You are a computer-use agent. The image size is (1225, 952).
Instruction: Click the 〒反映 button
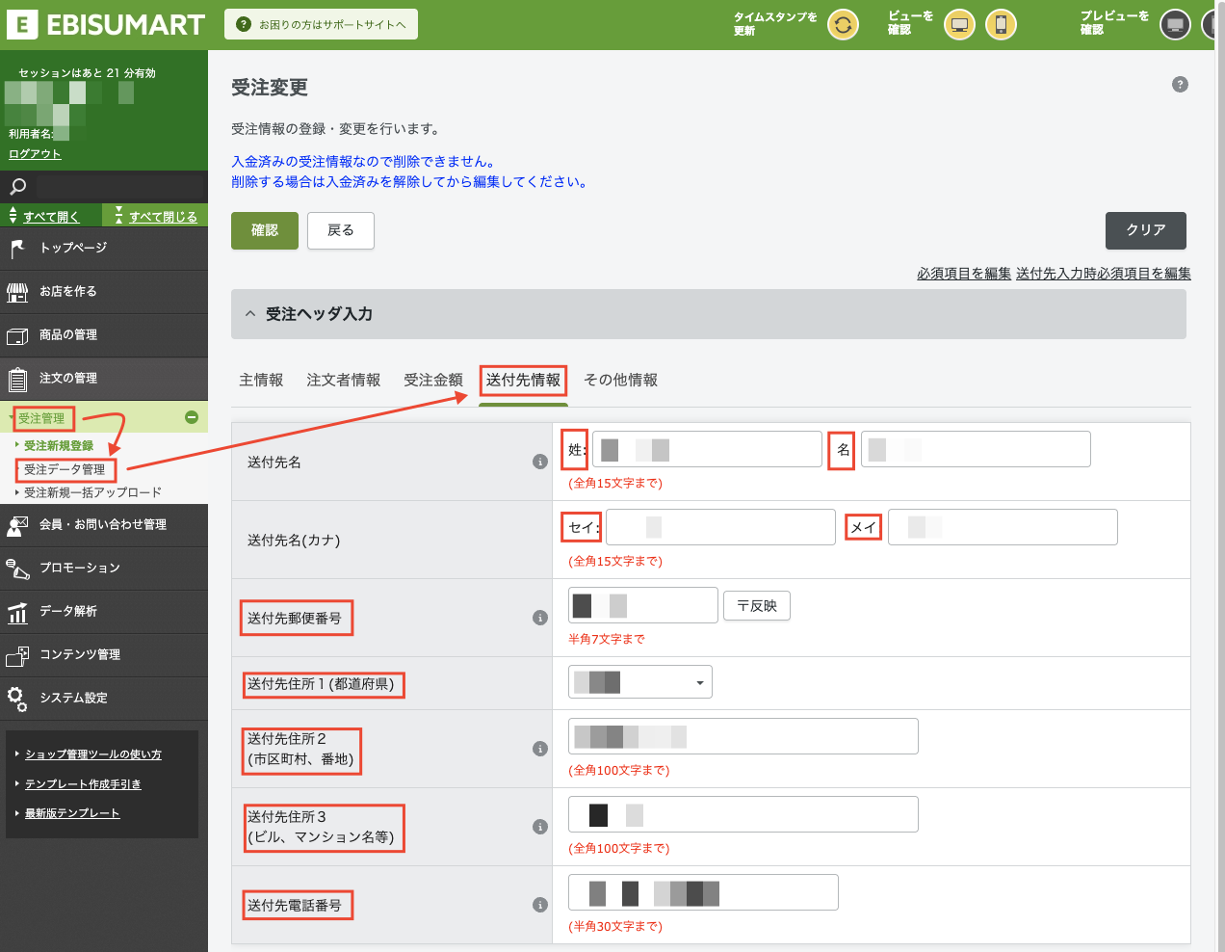point(757,605)
